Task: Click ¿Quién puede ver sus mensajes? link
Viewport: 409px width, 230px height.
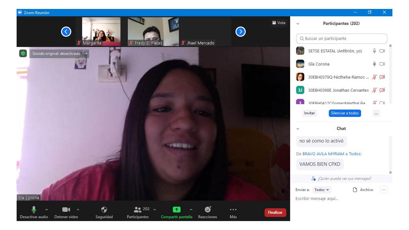Action: tap(341, 179)
